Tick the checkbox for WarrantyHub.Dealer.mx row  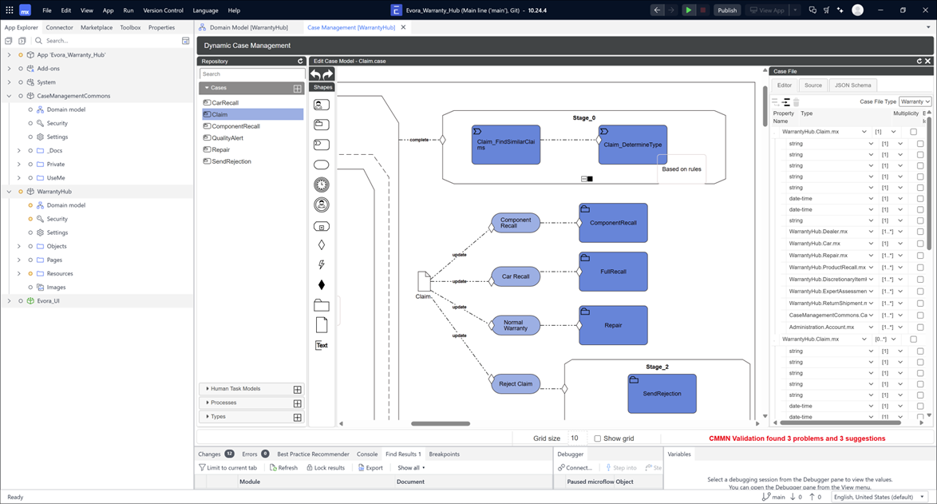[920, 232]
